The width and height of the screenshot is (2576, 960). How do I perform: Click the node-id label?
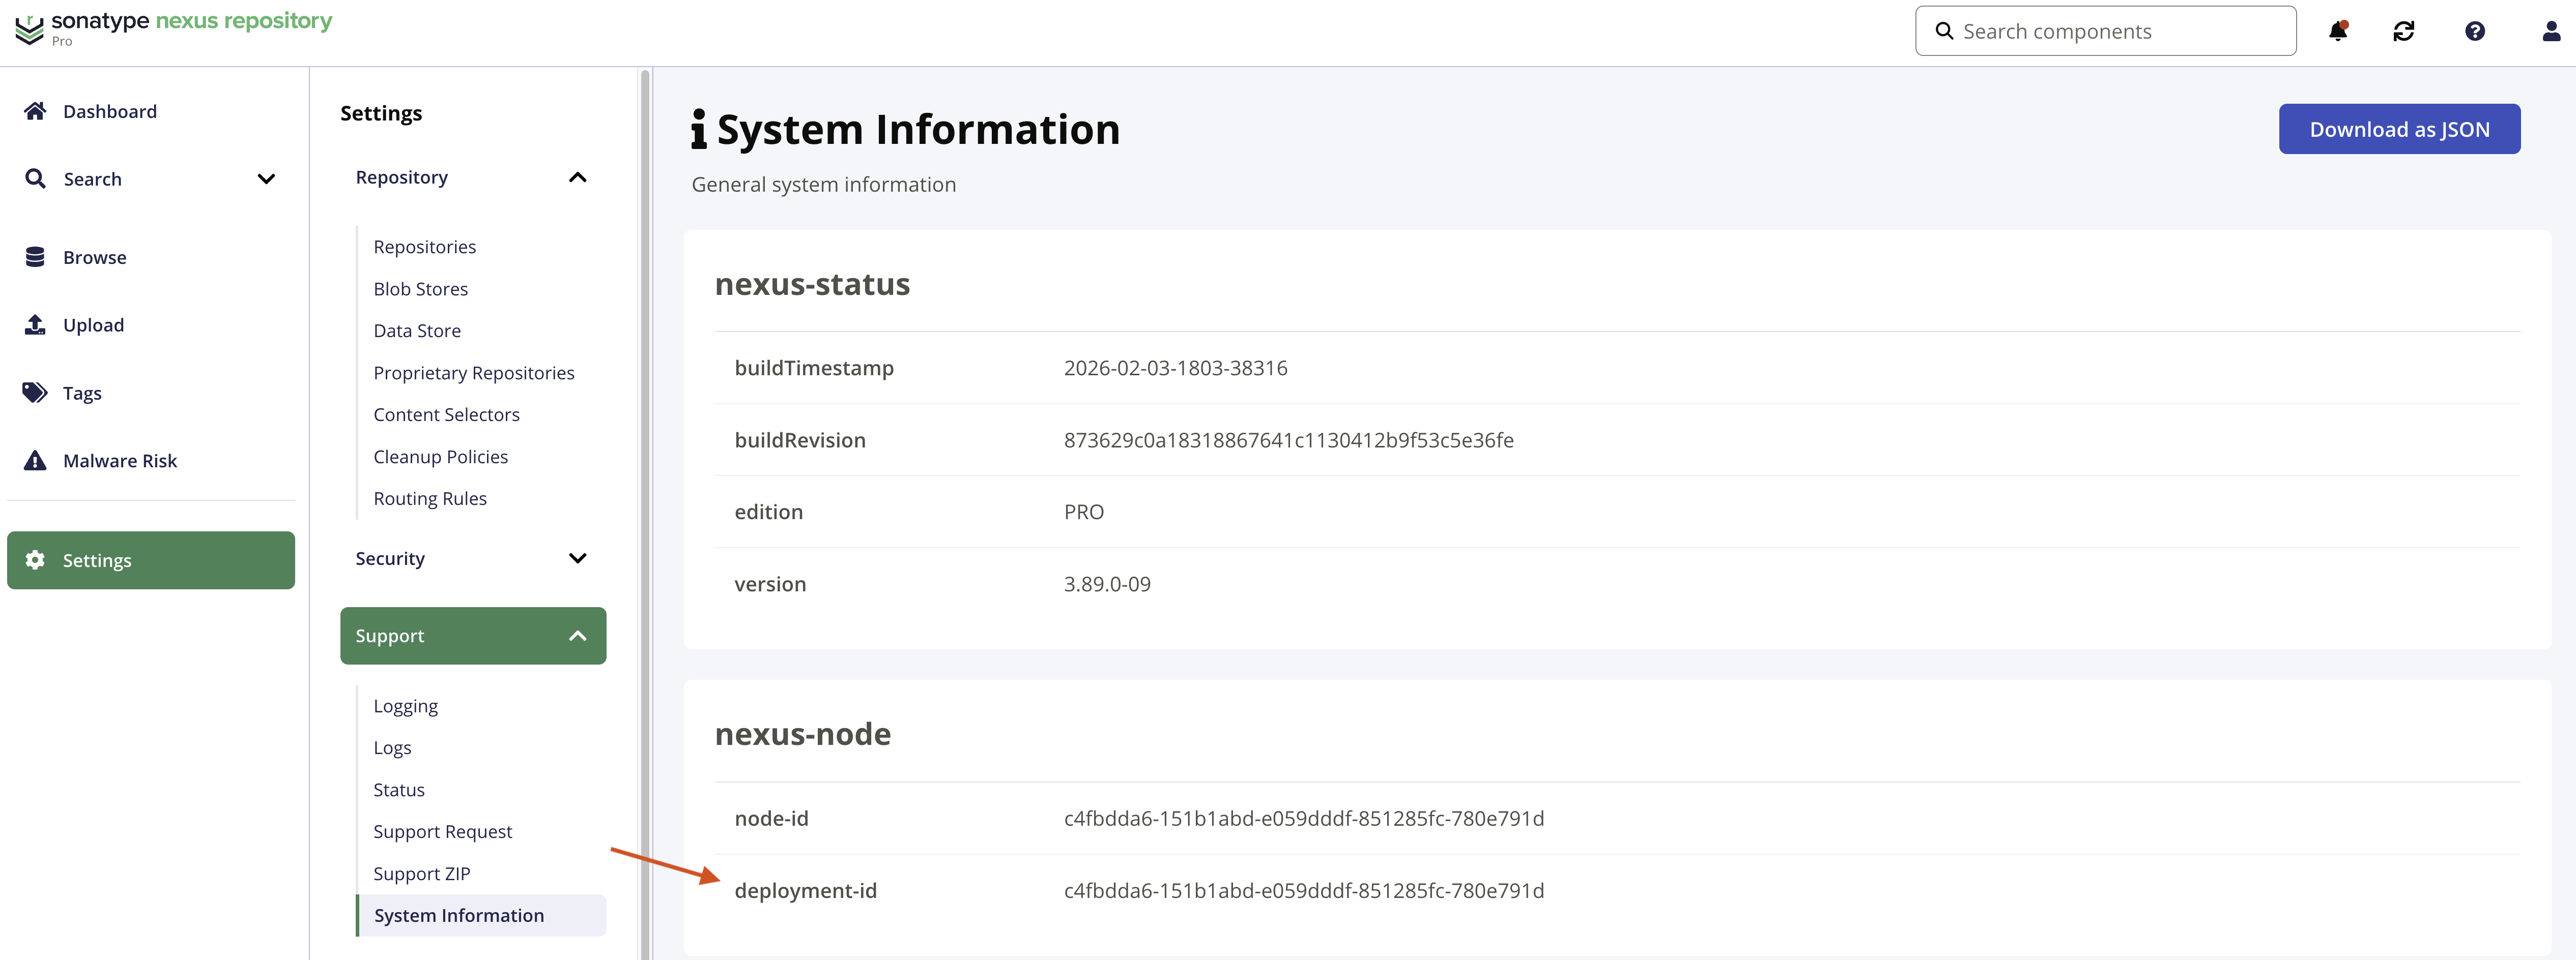pyautogui.click(x=772, y=818)
